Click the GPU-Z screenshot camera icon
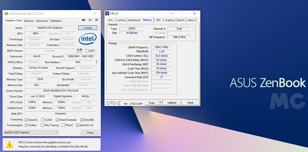This screenshot has width=308, height=152. coord(83,20)
